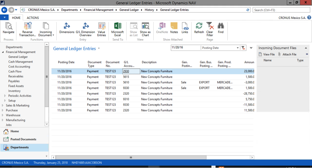Open Links attachments

185,28
